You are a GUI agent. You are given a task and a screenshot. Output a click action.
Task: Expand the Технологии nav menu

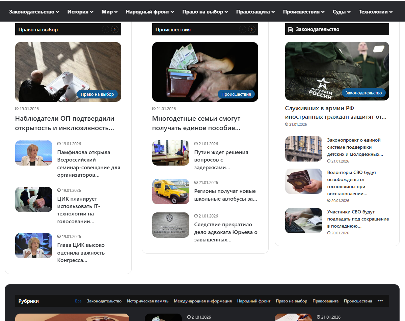(376, 12)
